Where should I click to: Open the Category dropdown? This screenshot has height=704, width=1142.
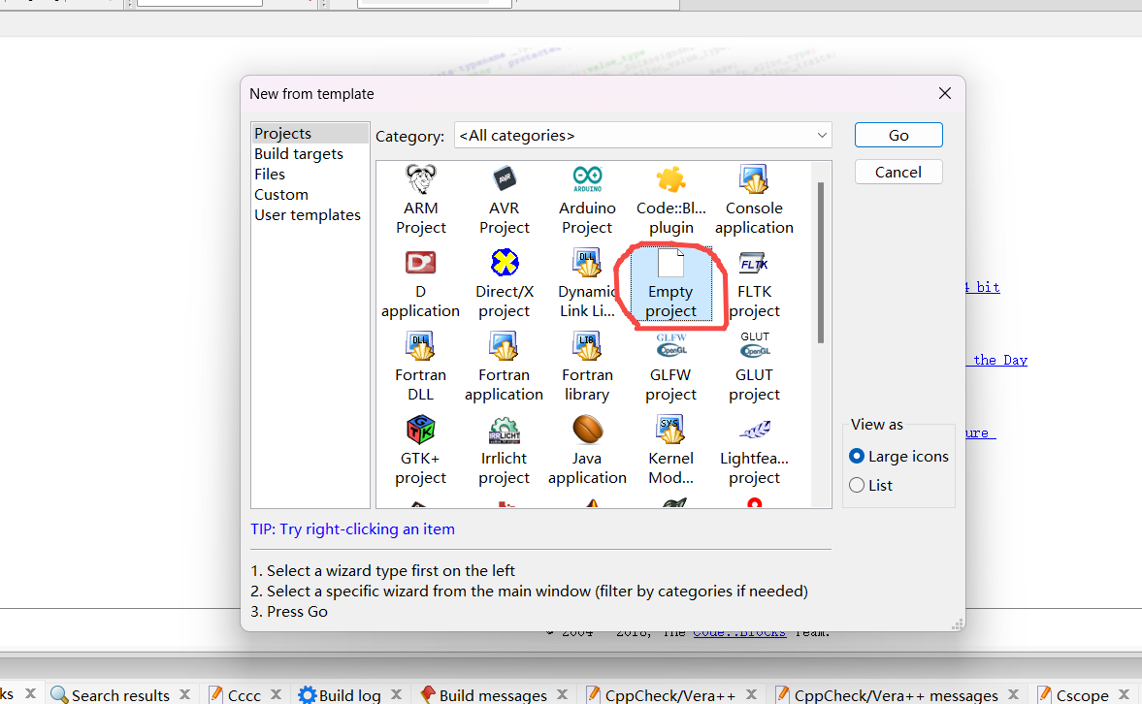642,136
